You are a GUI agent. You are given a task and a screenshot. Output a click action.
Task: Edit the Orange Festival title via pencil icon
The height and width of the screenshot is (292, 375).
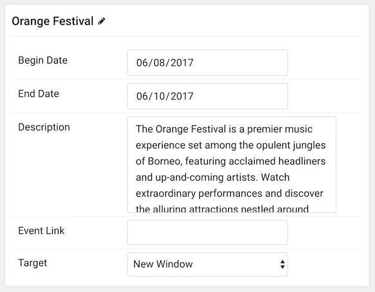click(x=102, y=21)
